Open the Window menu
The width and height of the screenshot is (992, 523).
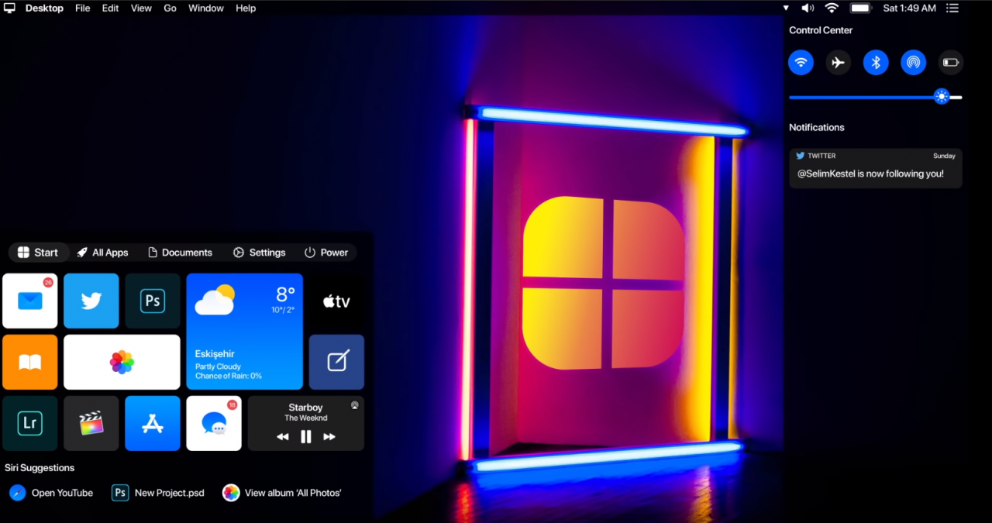click(206, 8)
